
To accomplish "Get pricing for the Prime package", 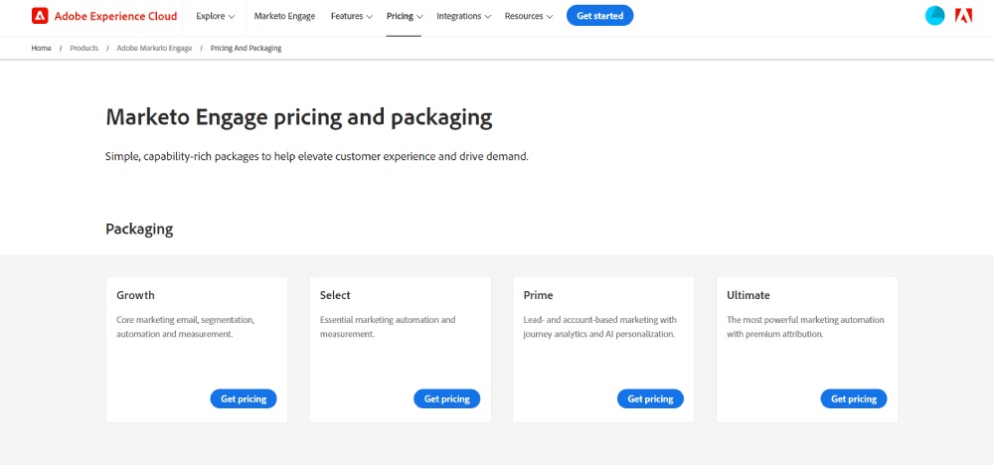I will pyautogui.click(x=650, y=398).
